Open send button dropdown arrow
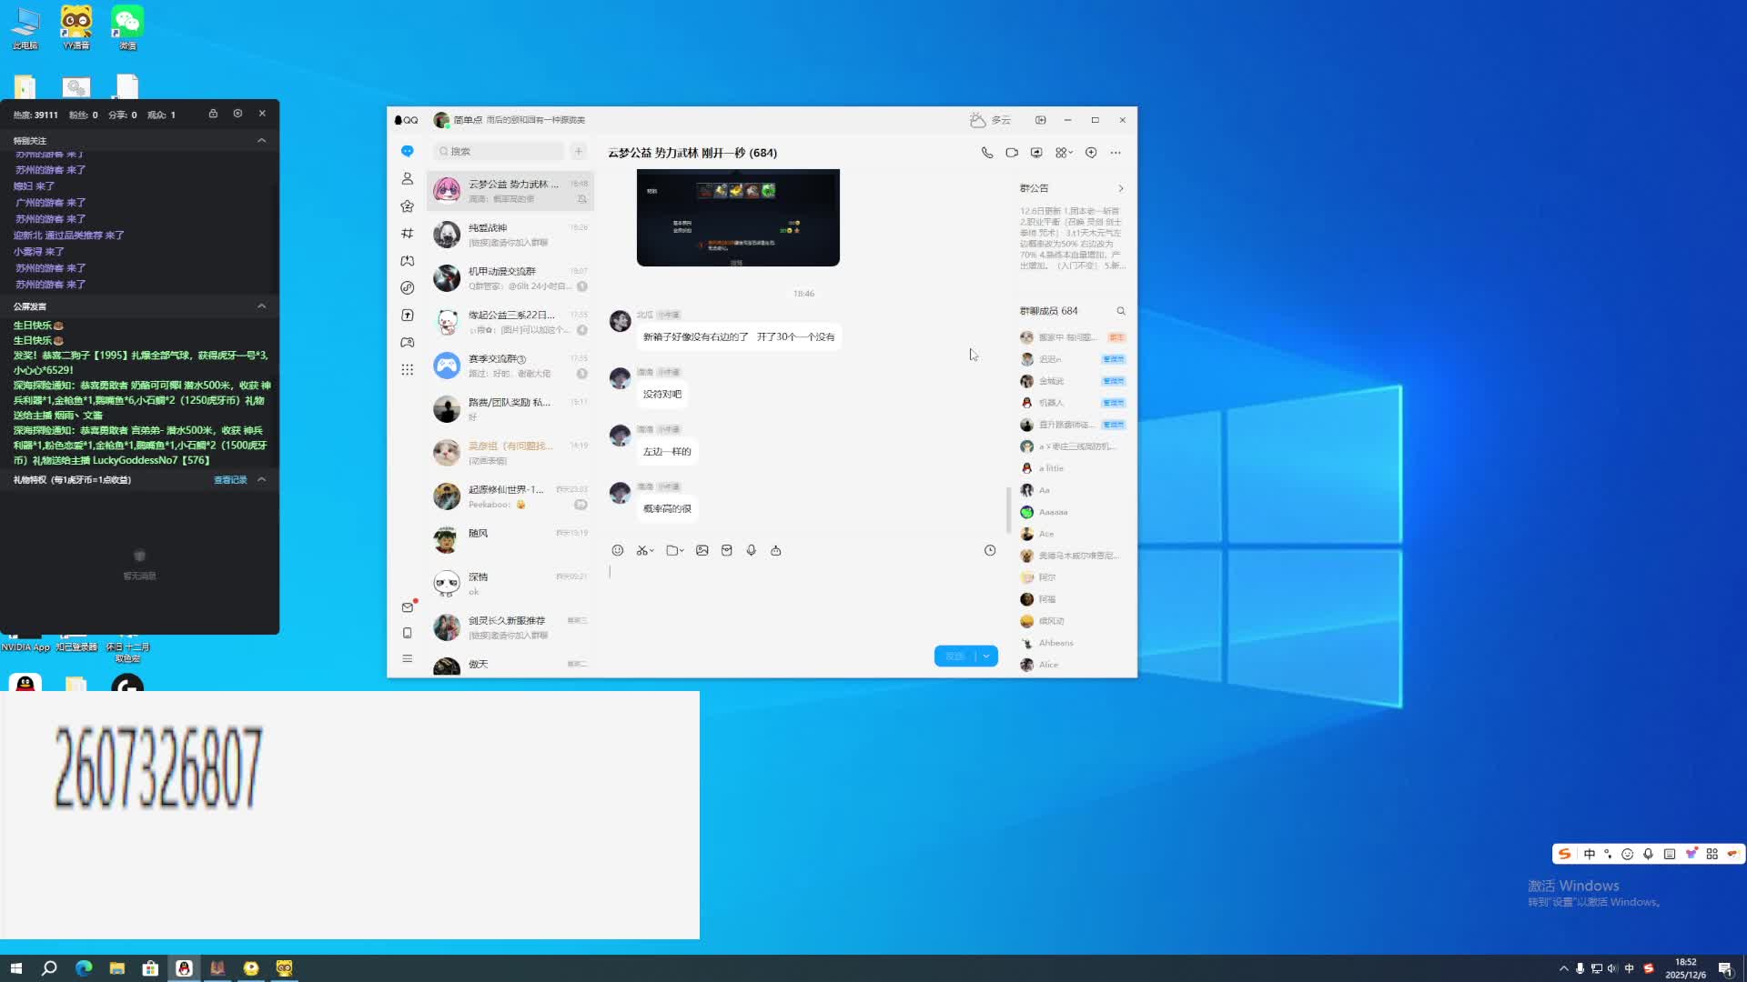This screenshot has height=982, width=1747. pyautogui.click(x=986, y=656)
